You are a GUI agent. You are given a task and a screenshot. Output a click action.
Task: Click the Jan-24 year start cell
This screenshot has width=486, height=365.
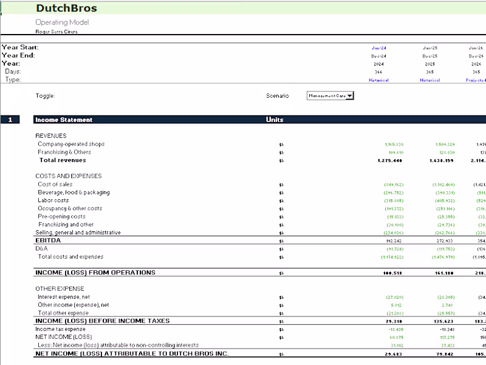click(x=378, y=48)
